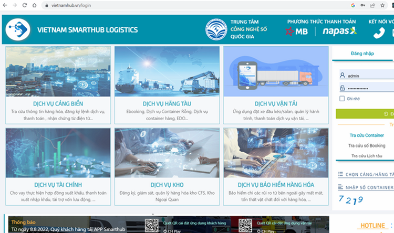The width and height of the screenshot is (394, 233).
Task: Open the Tra cứu số Booking option
Action: [x=367, y=145]
